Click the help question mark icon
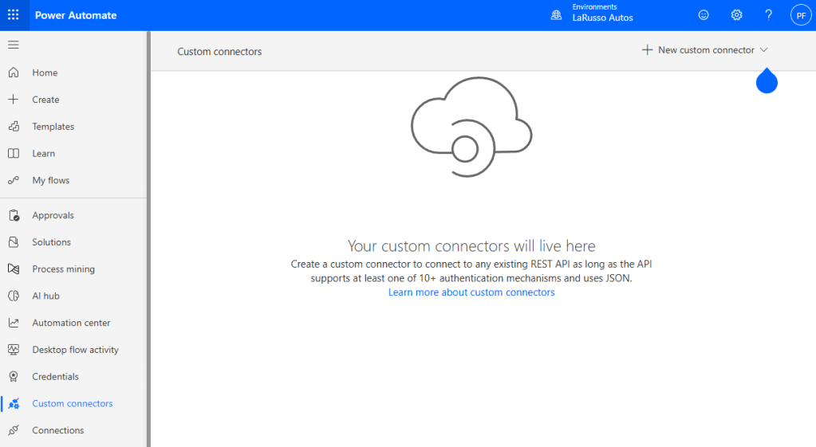 (768, 15)
